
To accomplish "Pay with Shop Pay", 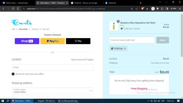I will pos(27,41).
